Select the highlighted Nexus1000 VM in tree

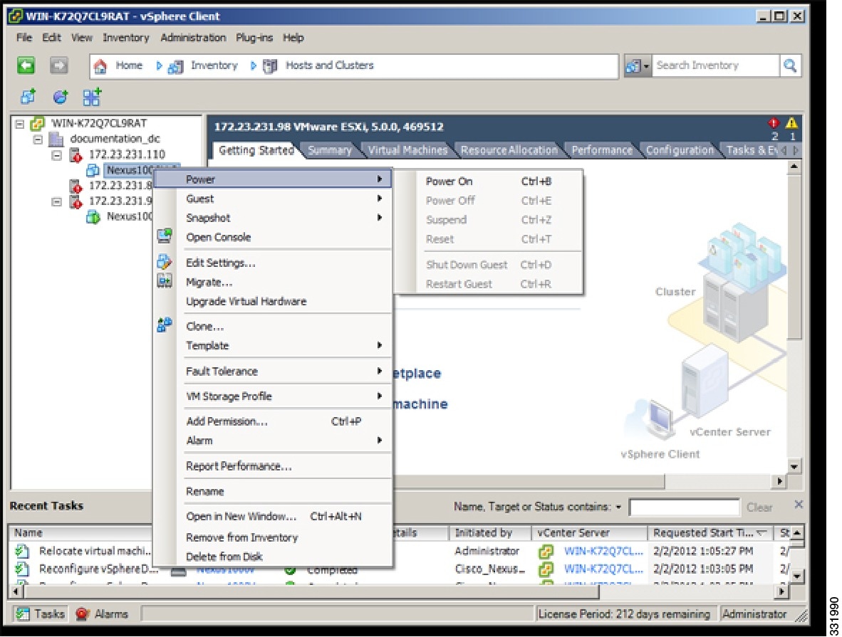(x=129, y=170)
